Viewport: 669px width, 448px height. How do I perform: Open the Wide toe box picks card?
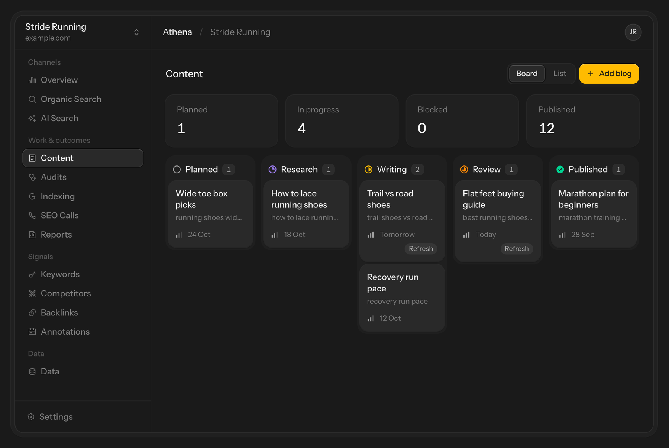pyautogui.click(x=210, y=214)
